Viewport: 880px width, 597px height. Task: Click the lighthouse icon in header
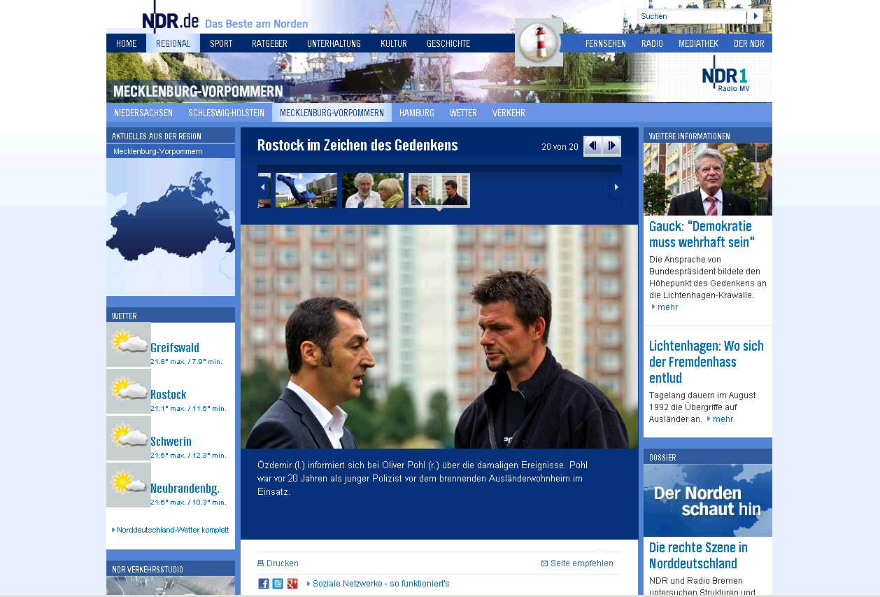click(x=539, y=43)
